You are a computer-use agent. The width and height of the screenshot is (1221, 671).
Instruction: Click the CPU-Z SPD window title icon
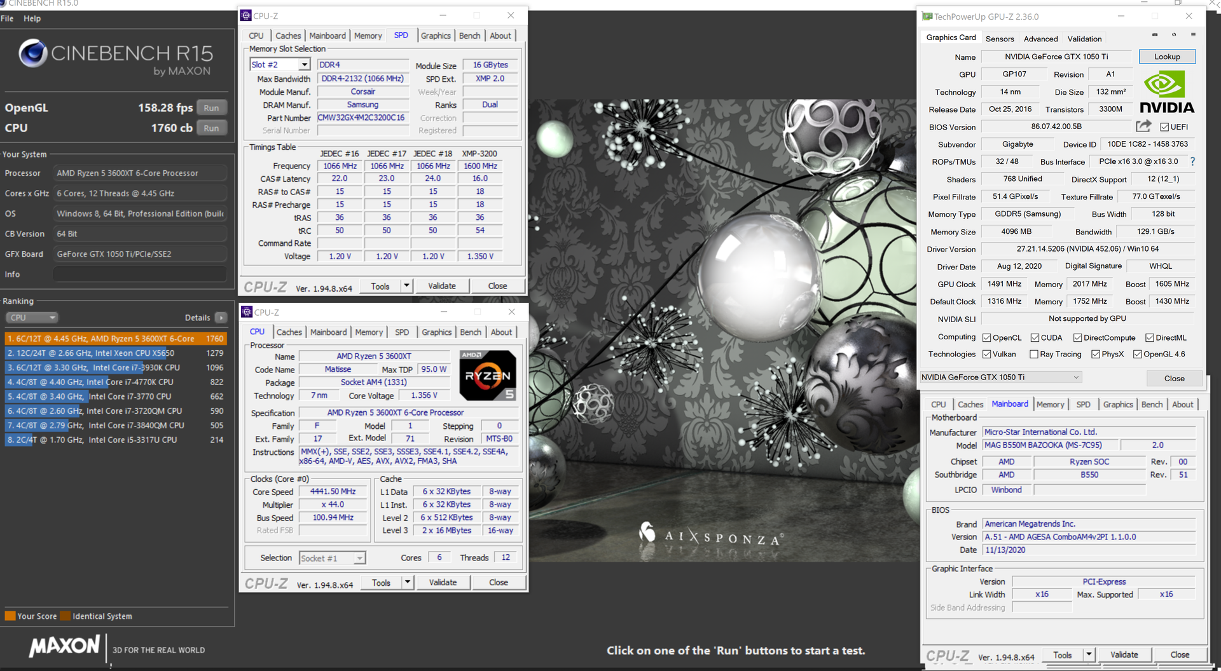(x=246, y=15)
